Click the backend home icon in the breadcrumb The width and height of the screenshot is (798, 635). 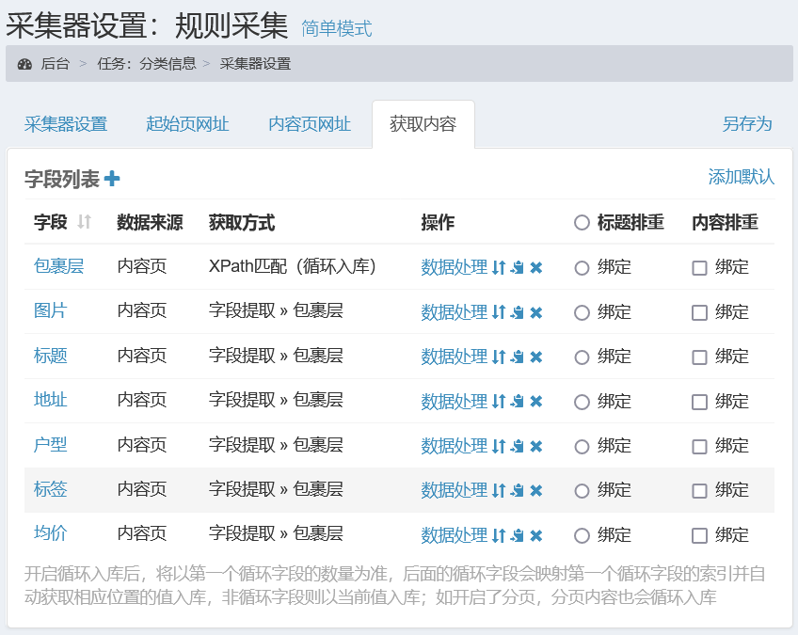(26, 64)
